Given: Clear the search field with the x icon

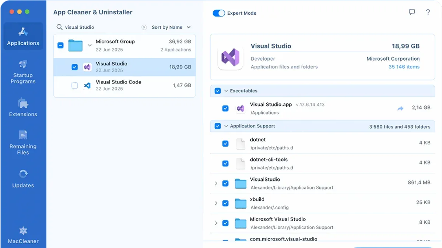Looking at the screenshot, I should tap(144, 27).
